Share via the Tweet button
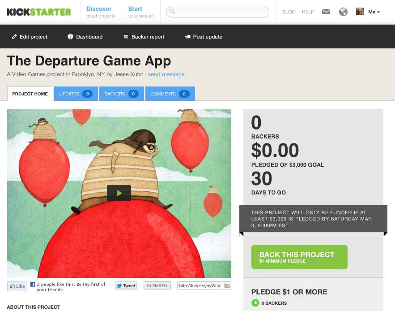This screenshot has height=311, width=395. [126, 285]
